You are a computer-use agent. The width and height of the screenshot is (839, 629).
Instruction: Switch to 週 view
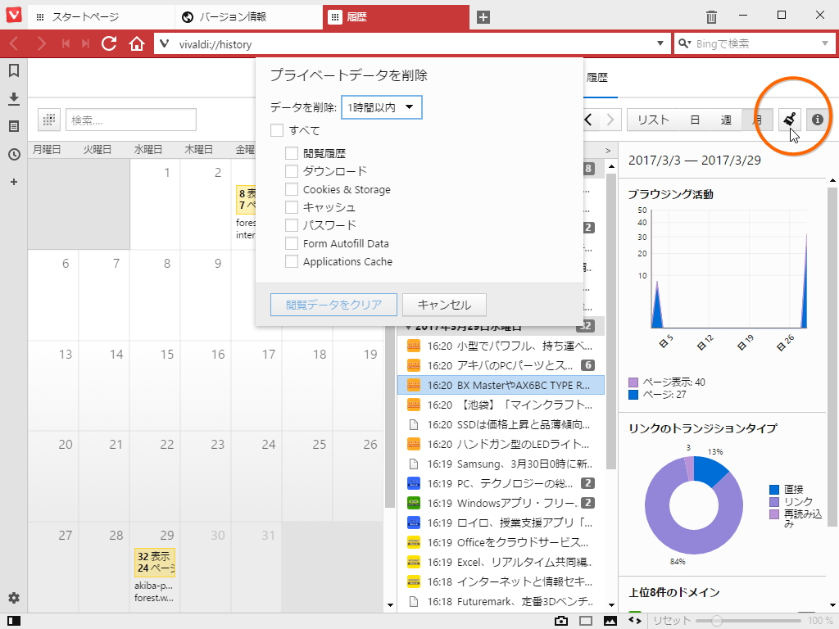pos(726,120)
